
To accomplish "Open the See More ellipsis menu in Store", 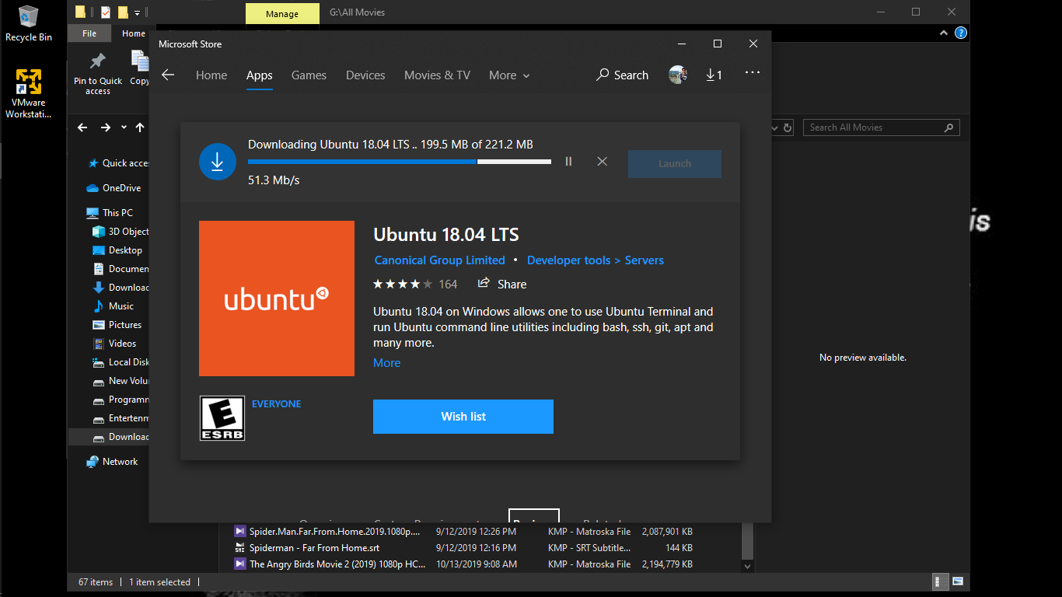I will pyautogui.click(x=752, y=72).
